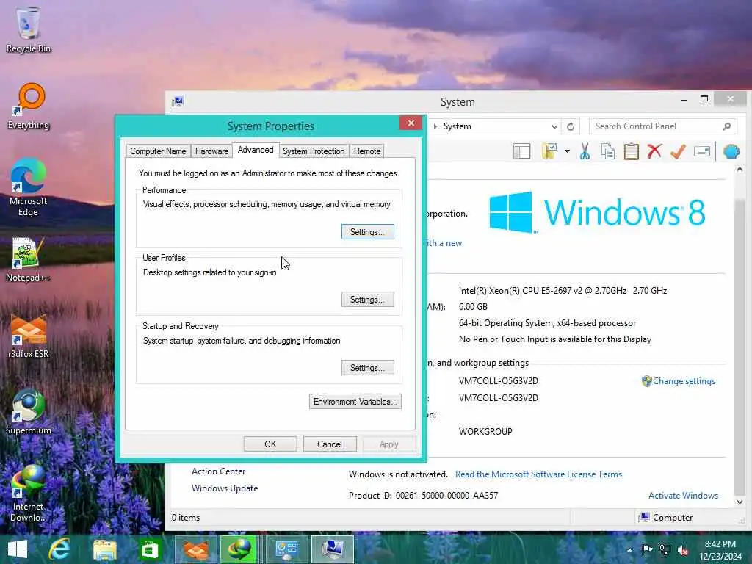The height and width of the screenshot is (564, 752).
Task: Click OK in System Properties
Action: (270, 444)
